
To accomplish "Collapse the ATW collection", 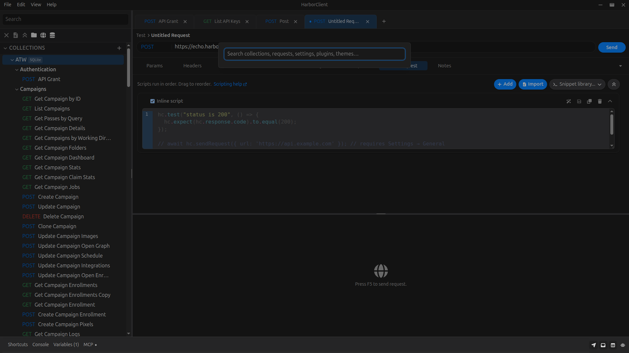I will tap(12, 60).
